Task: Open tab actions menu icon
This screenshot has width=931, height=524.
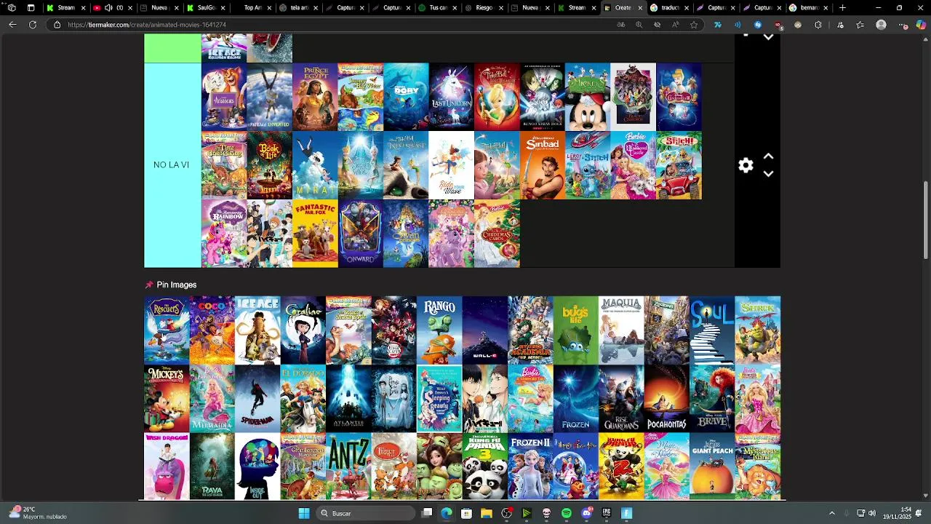Action: [x=31, y=8]
